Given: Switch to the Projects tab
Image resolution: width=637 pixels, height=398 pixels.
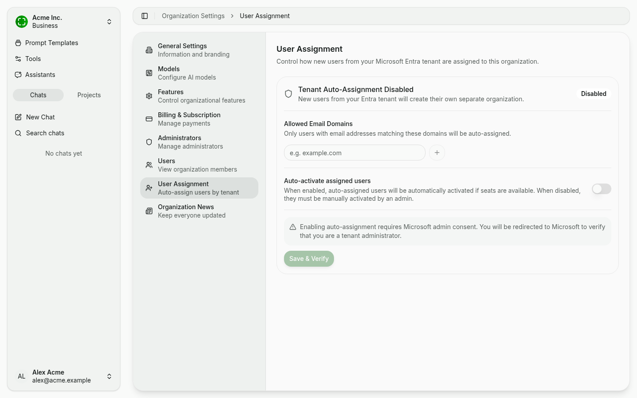Looking at the screenshot, I should [89, 95].
